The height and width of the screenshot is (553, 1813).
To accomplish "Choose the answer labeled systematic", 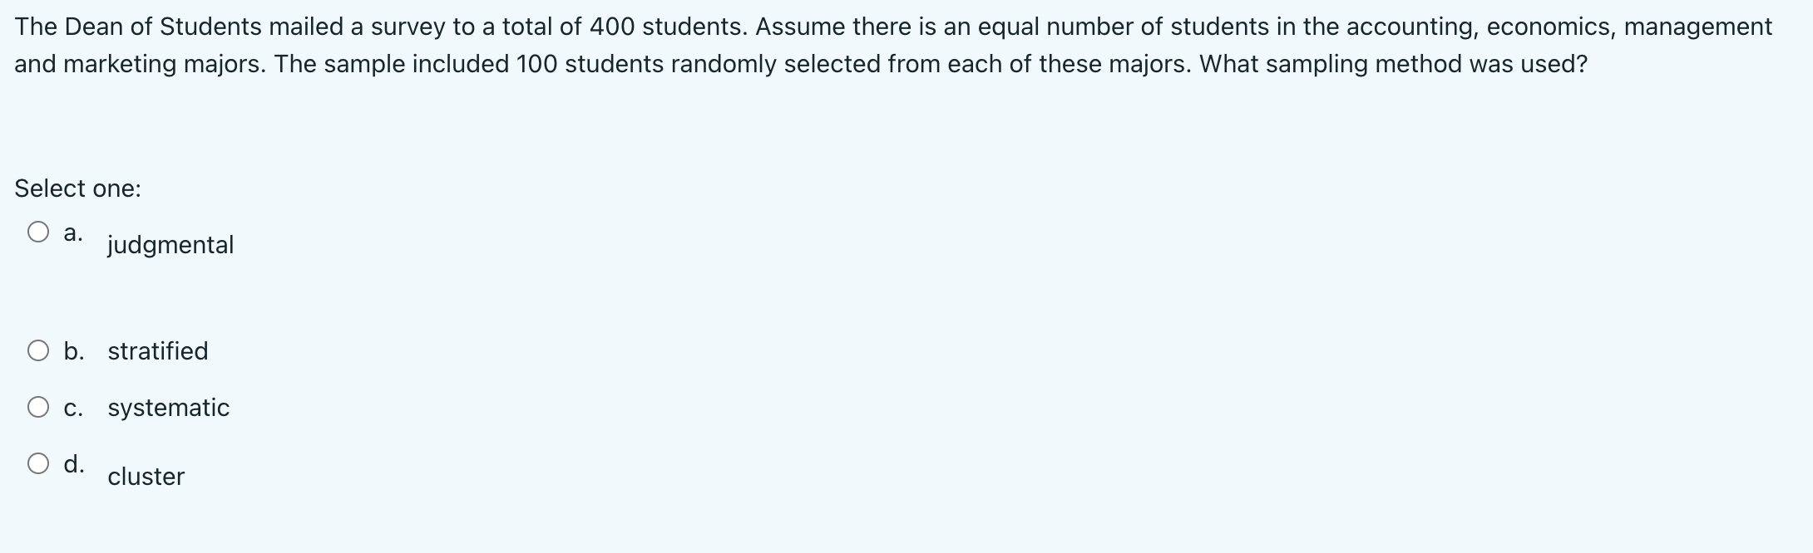I will pyautogui.click(x=168, y=408).
